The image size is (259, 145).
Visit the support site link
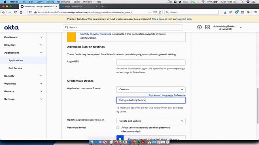(x=184, y=19)
